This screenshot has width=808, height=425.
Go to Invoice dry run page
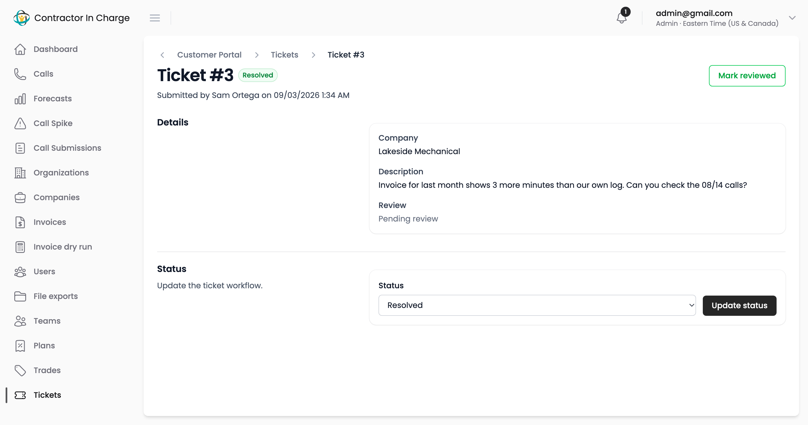click(x=63, y=247)
